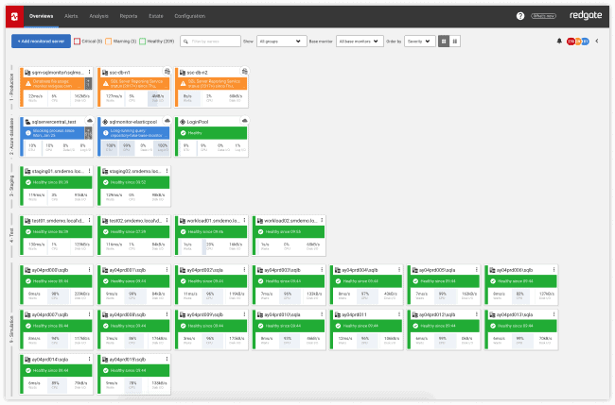Open the Configuration tab
The height and width of the screenshot is (405, 615).
coord(189,16)
